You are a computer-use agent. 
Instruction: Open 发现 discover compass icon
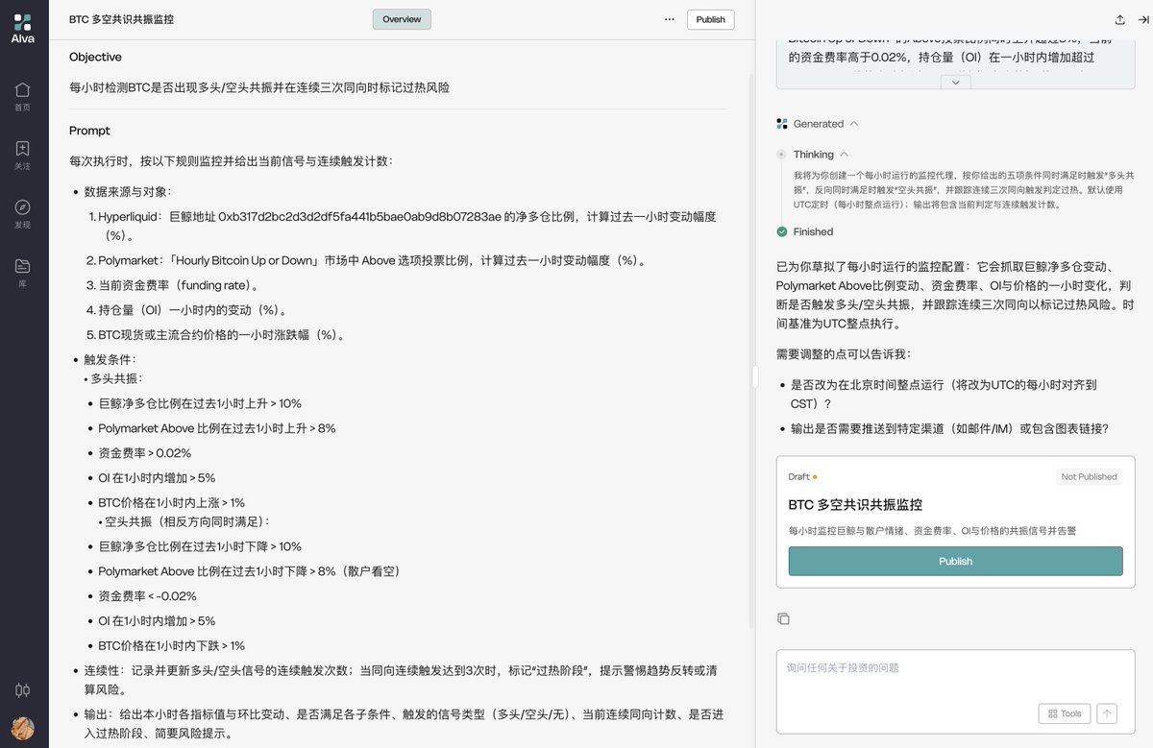click(22, 214)
